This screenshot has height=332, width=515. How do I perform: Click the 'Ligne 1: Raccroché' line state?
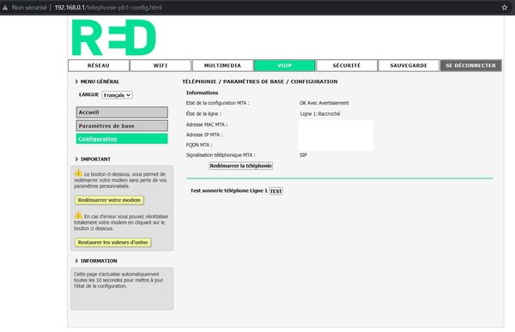pos(320,113)
